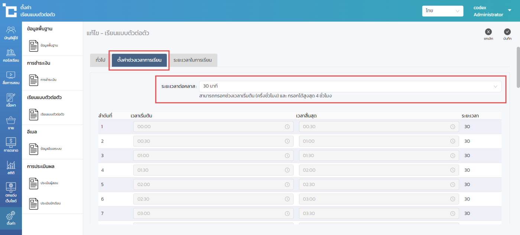The height and width of the screenshot is (235, 520).
Task: Click the ยกเลิก cancel button
Action: (x=488, y=34)
